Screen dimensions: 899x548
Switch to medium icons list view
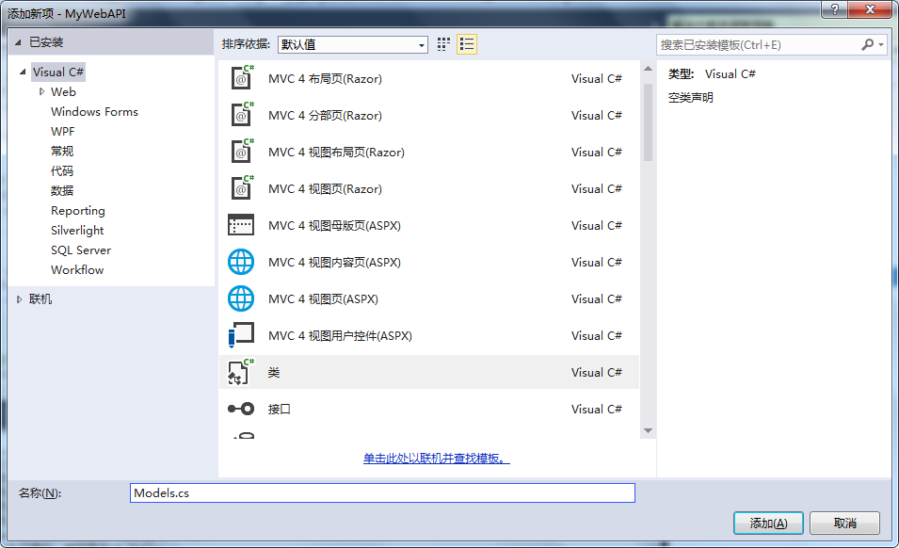click(467, 44)
